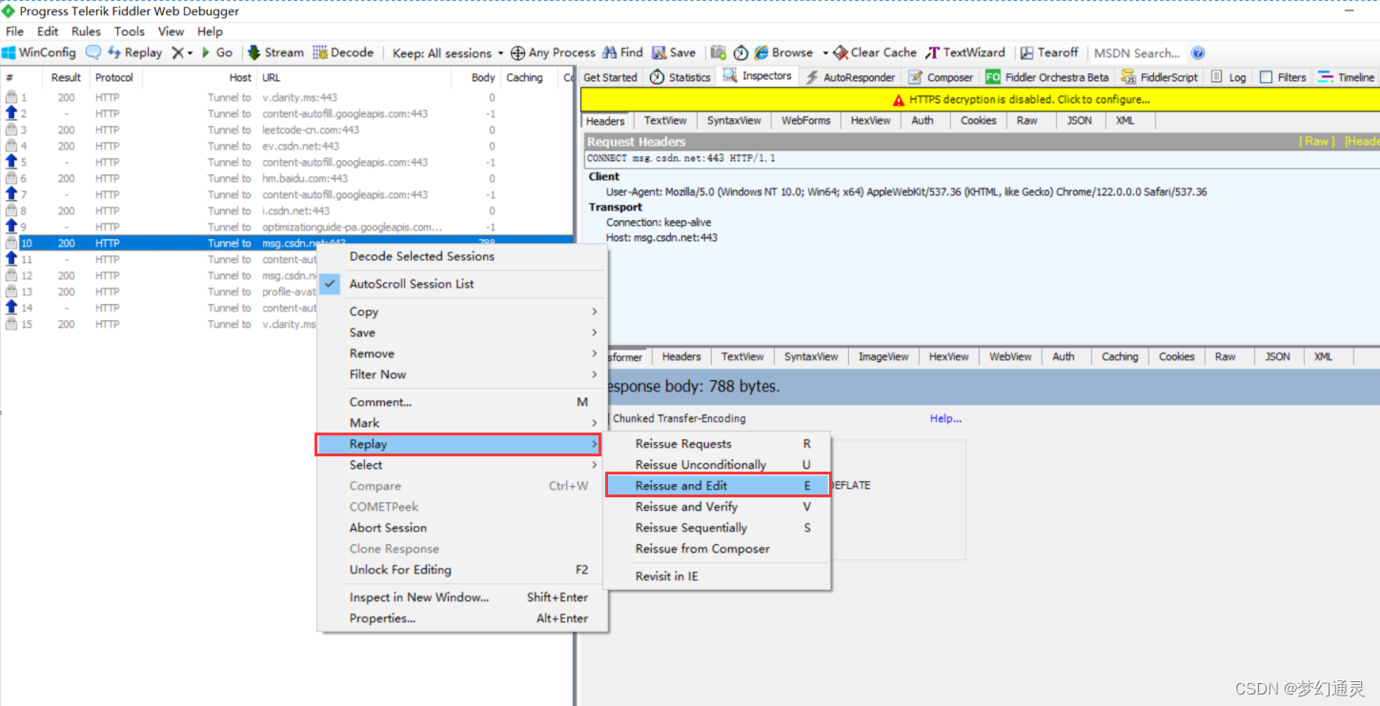The width and height of the screenshot is (1380, 706).
Task: Expand the Copy submenu
Action: pos(462,312)
